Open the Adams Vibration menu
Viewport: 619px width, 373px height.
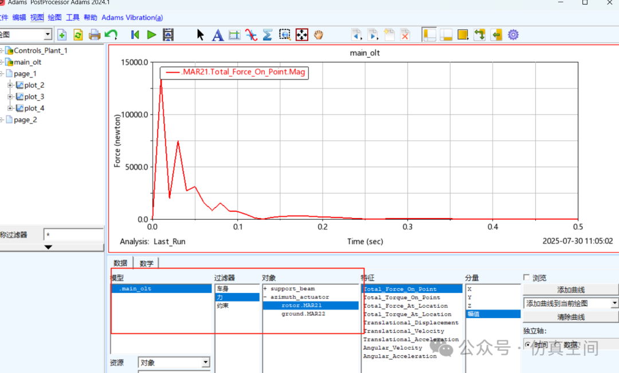(132, 18)
